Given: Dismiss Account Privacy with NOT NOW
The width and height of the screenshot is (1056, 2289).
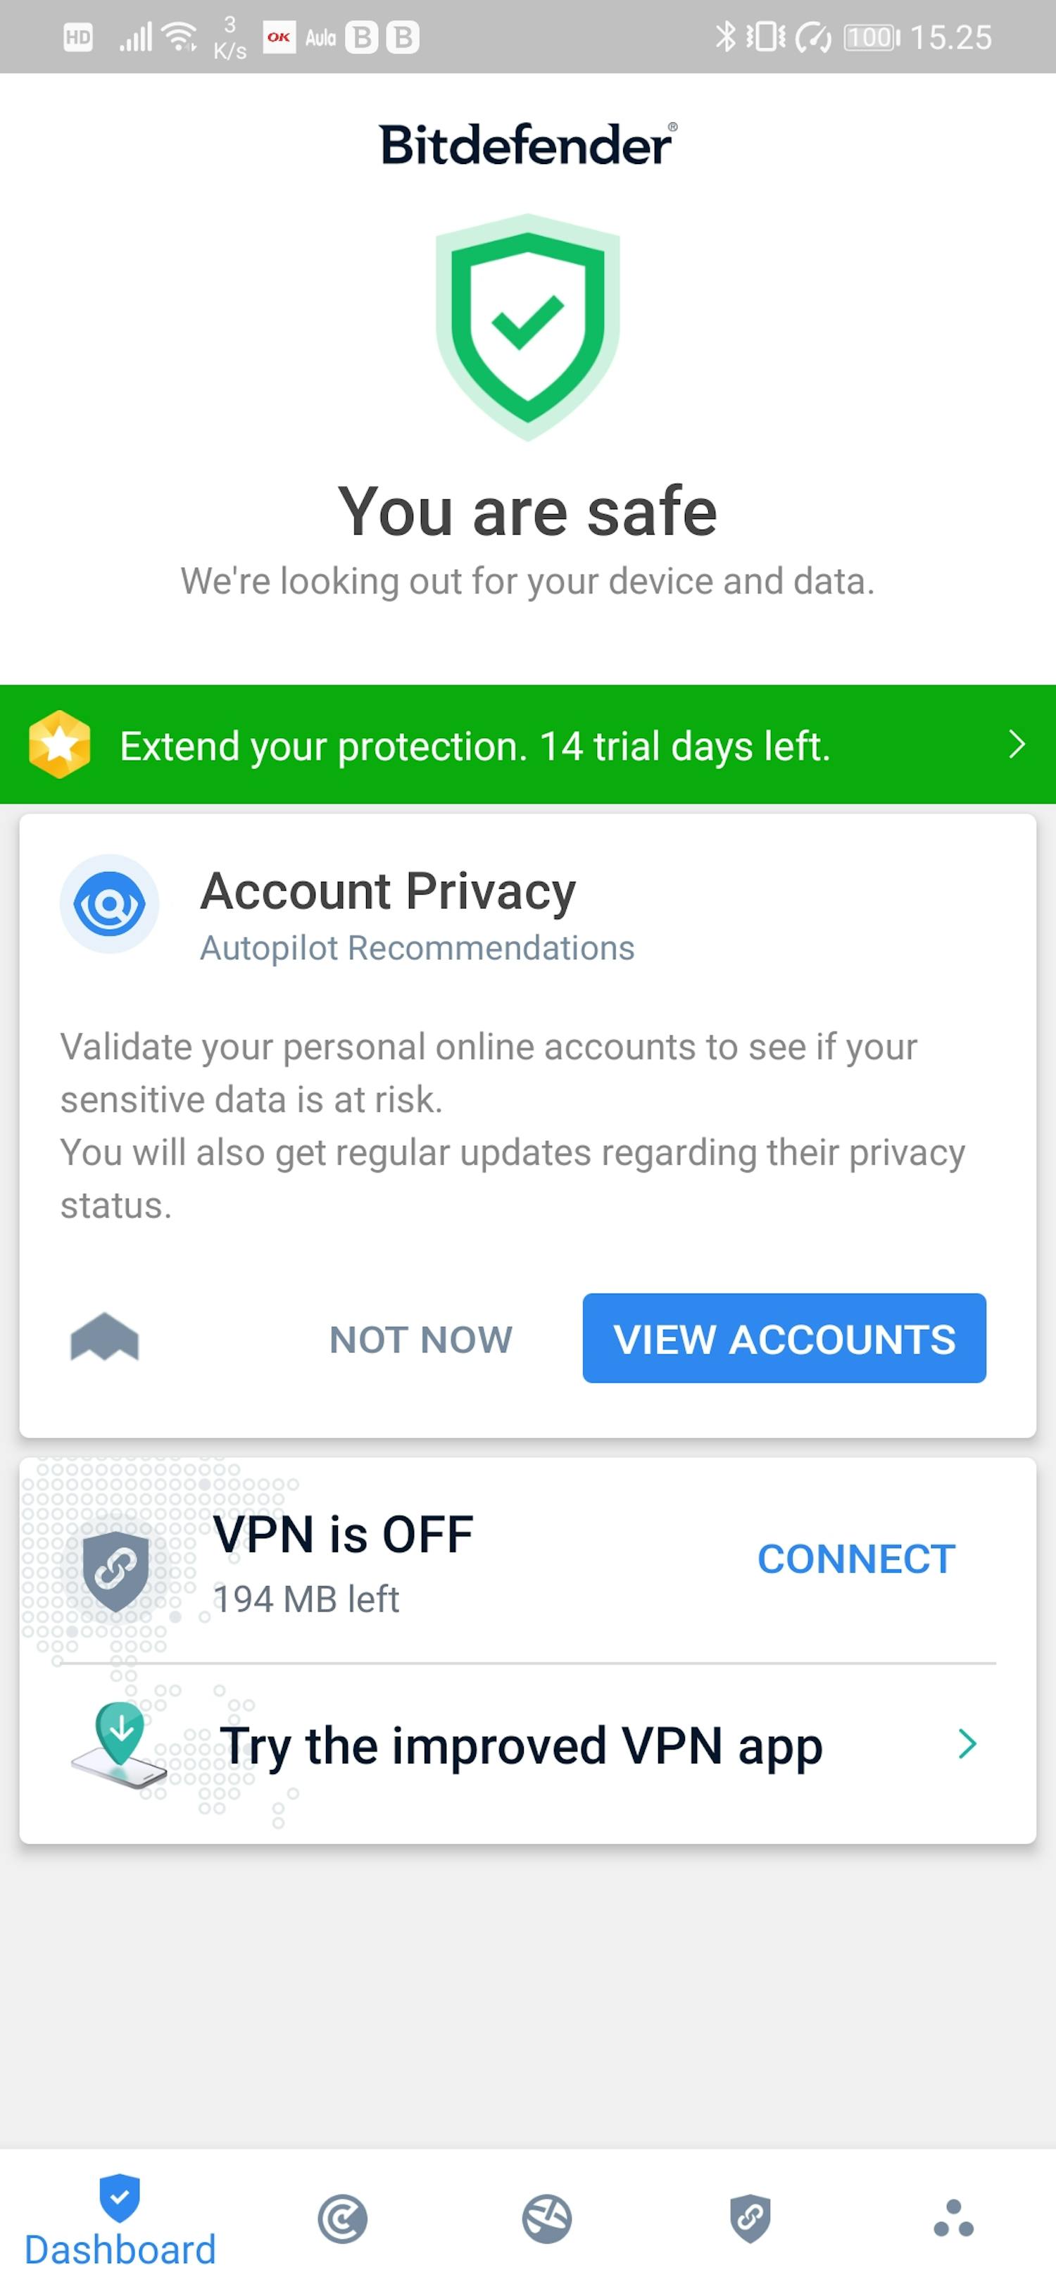Looking at the screenshot, I should pyautogui.click(x=420, y=1339).
